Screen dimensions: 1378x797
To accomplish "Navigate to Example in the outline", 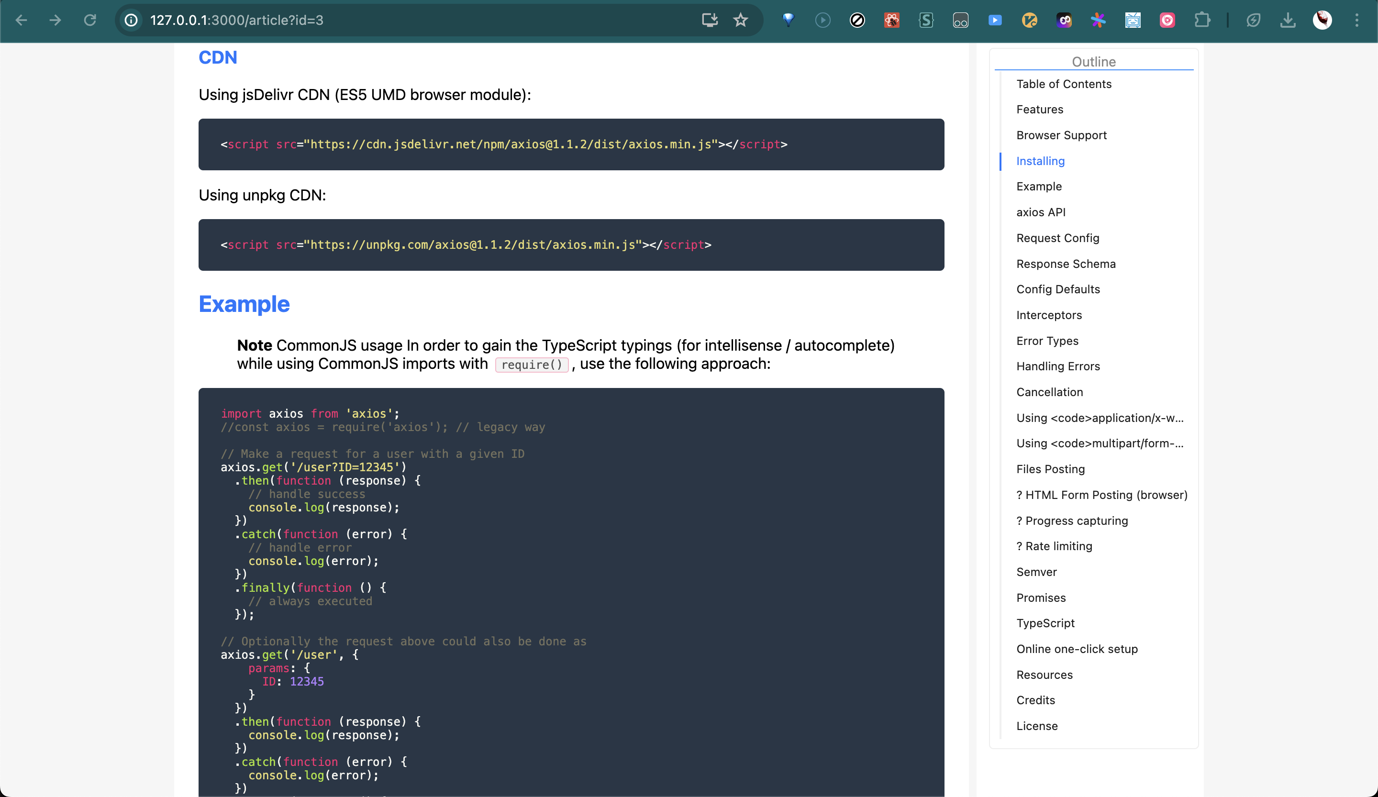I will click(1039, 187).
